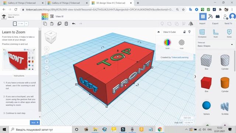
Task: Click the Export button
Action: point(215,24)
